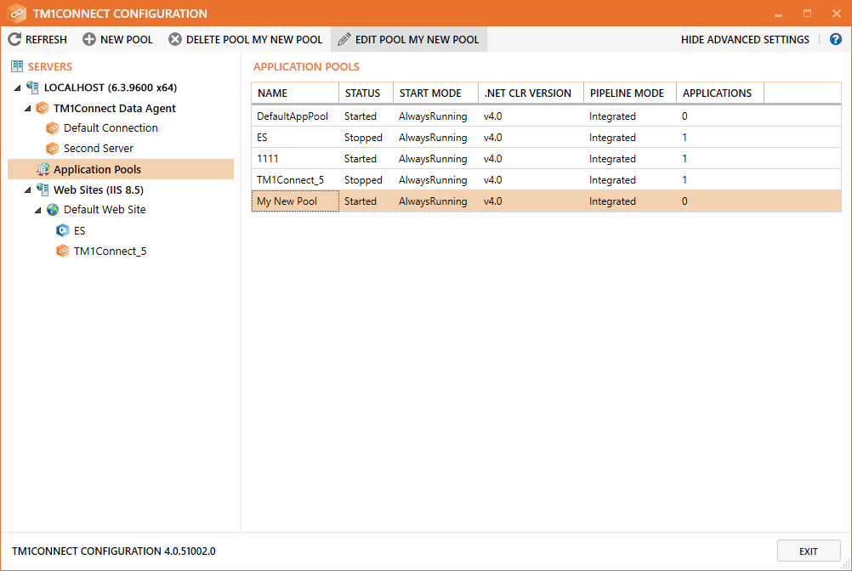This screenshot has width=852, height=571.
Task: Click the Second Server icon
Action: point(53,148)
